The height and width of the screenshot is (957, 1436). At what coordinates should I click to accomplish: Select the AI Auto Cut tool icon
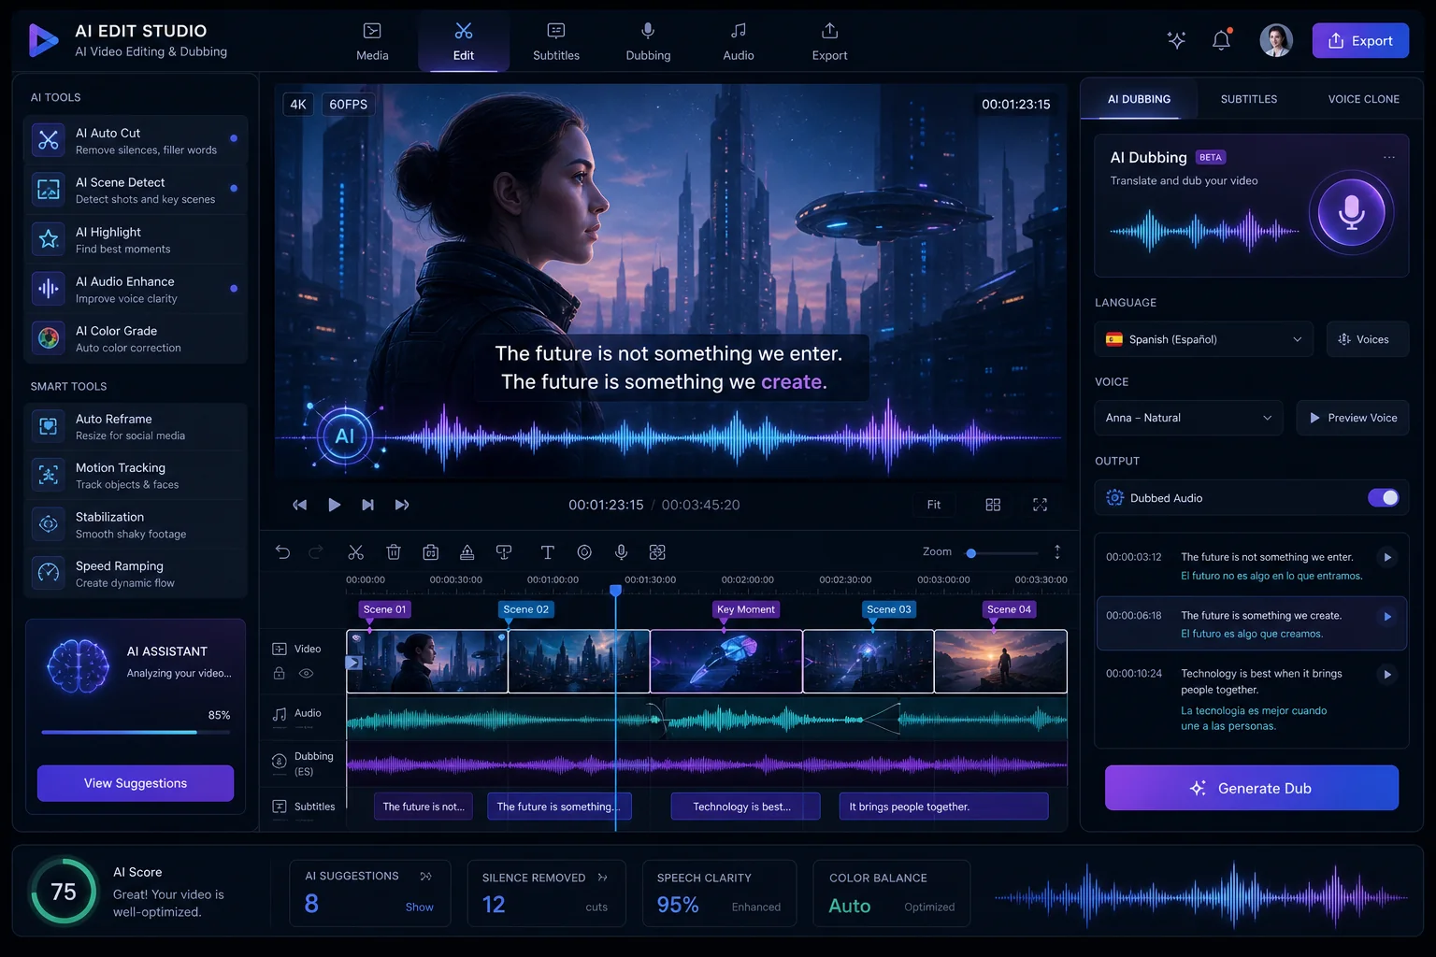(49, 140)
